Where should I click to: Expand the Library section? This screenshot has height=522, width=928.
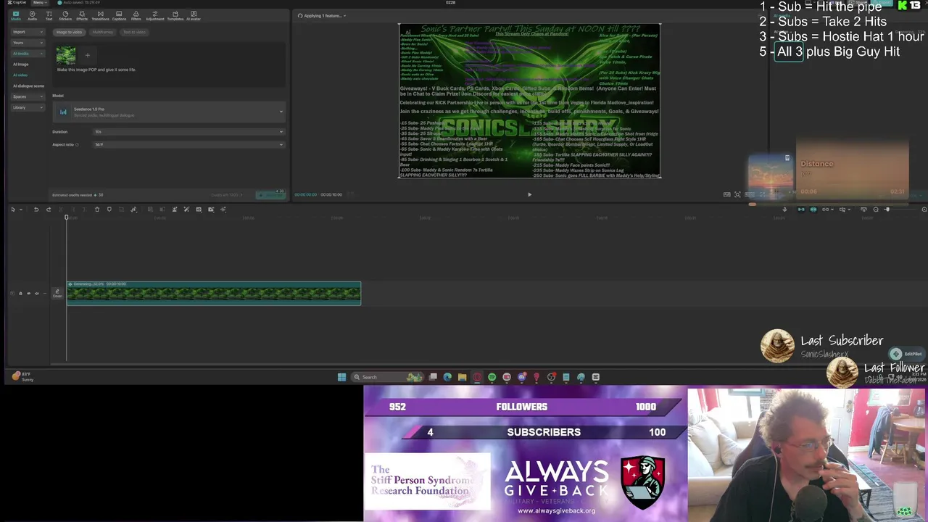click(x=28, y=107)
